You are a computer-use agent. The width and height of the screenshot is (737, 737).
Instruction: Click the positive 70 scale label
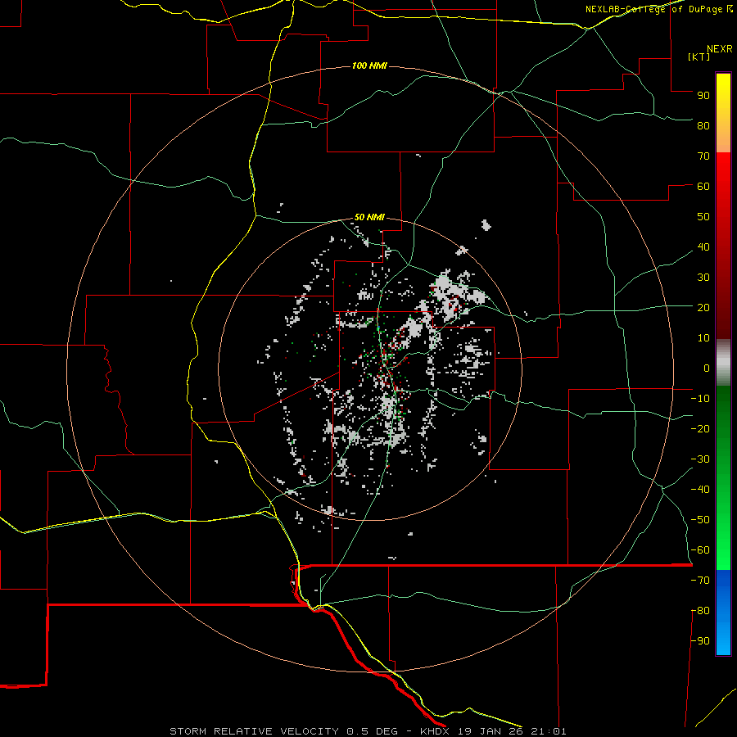pos(703,156)
